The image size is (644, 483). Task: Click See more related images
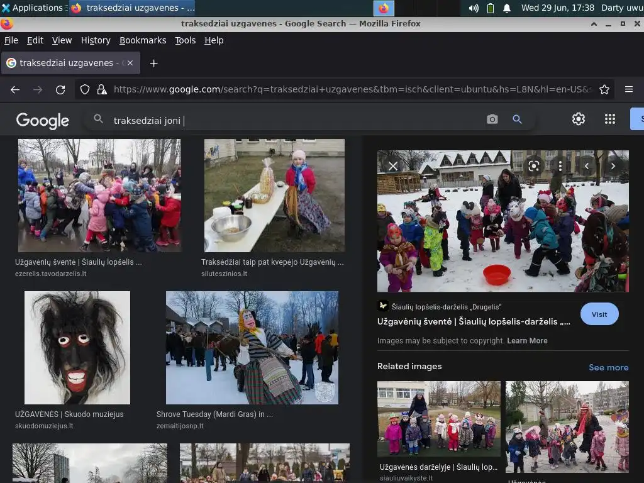[x=608, y=367]
